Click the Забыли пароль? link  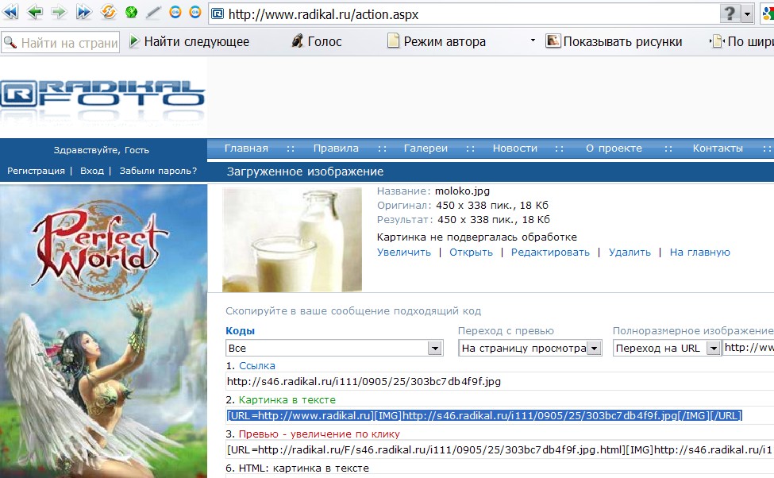click(x=158, y=171)
